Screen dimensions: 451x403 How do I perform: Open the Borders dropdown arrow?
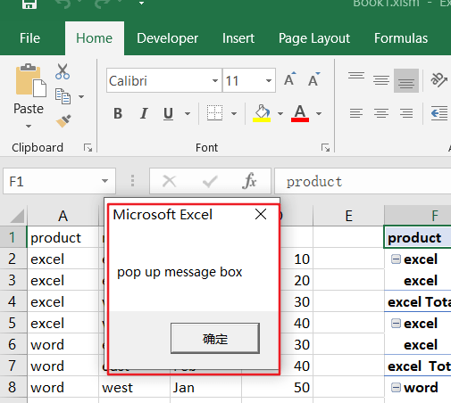(234, 113)
